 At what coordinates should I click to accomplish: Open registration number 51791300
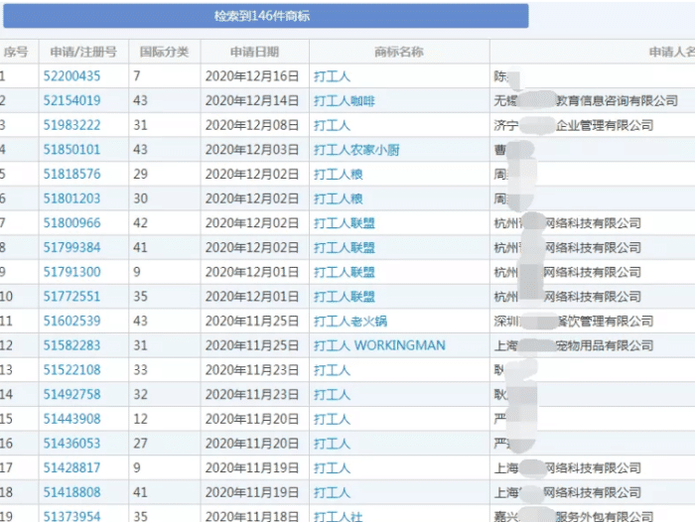[x=71, y=272]
